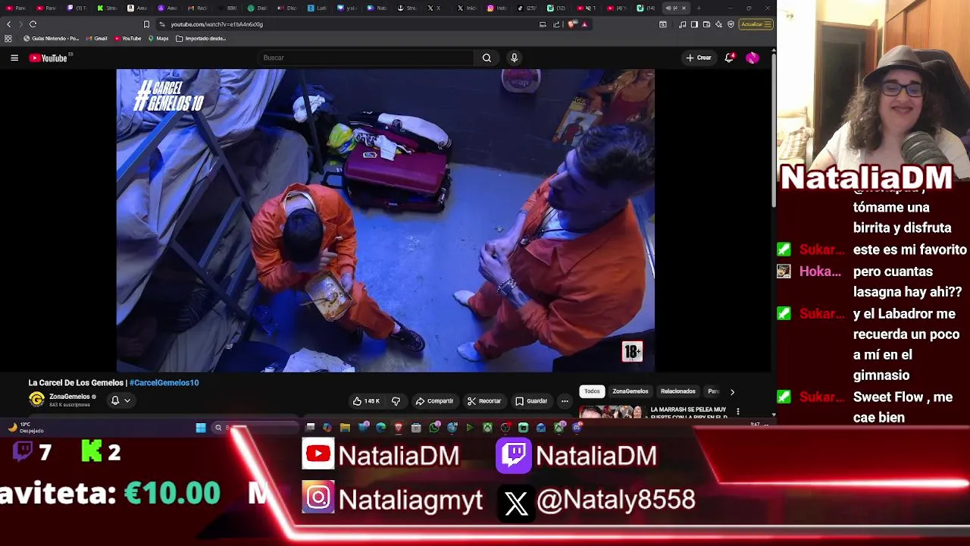Viewport: 970px width, 546px height.
Task: Select the Todos filter chip
Action: pyautogui.click(x=592, y=391)
